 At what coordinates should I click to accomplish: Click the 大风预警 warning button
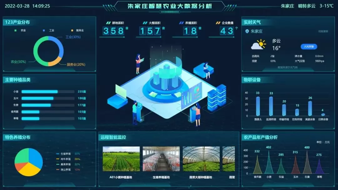pos(309,47)
